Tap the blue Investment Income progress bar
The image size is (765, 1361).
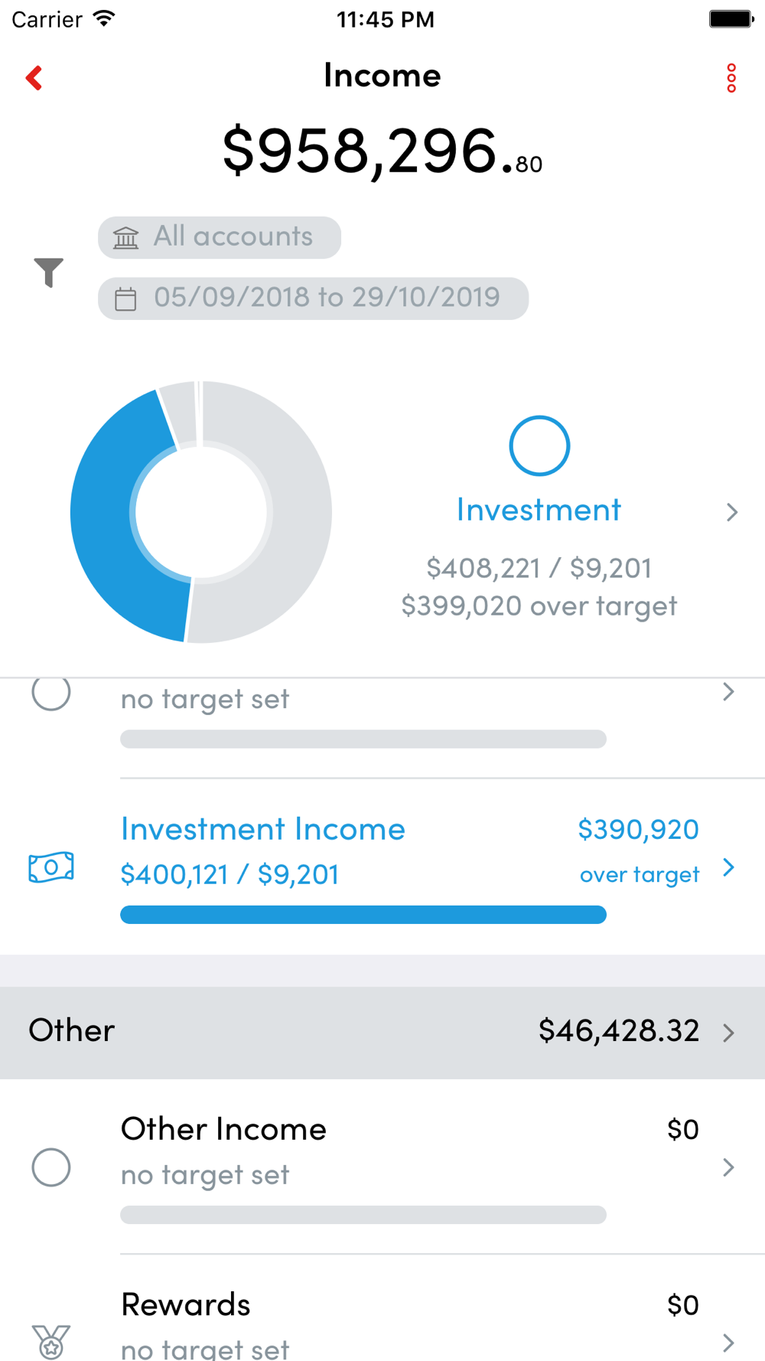tap(363, 915)
